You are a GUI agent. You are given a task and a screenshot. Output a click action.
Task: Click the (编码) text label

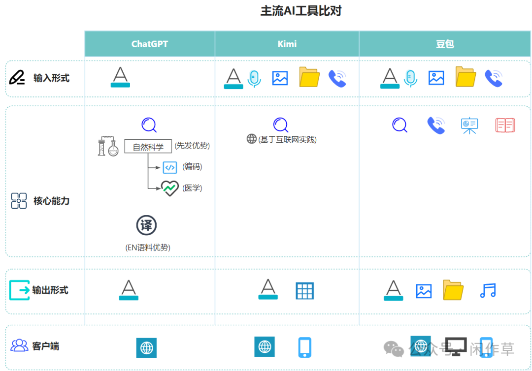pyautogui.click(x=193, y=166)
